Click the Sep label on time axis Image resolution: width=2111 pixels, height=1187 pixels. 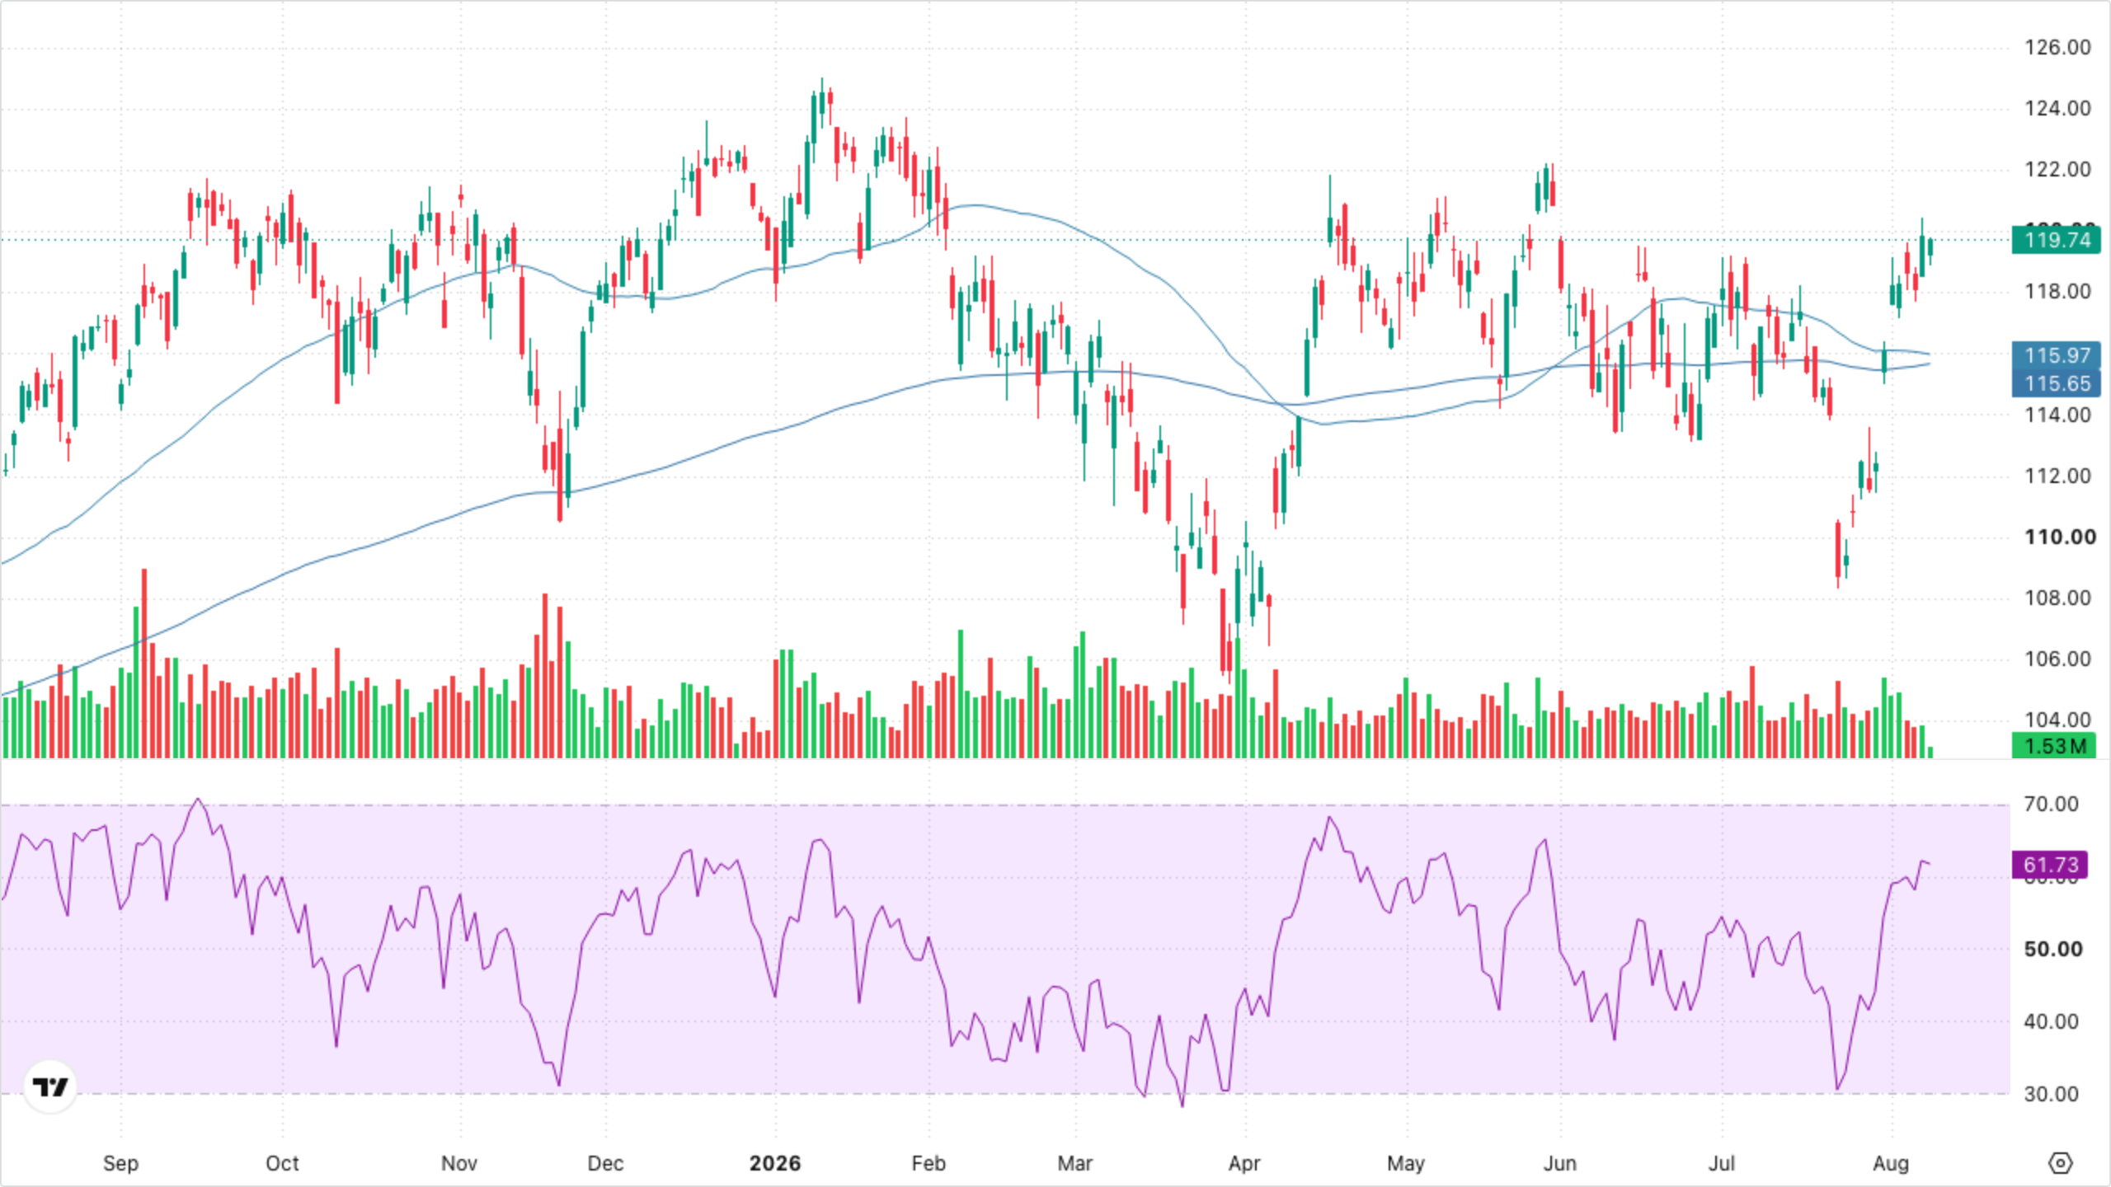pos(120,1163)
